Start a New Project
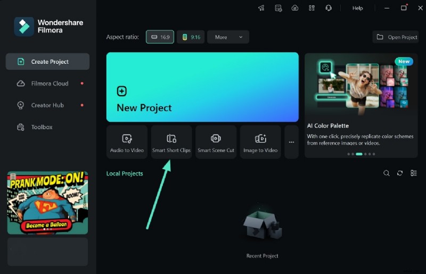The image size is (426, 274). (202, 87)
